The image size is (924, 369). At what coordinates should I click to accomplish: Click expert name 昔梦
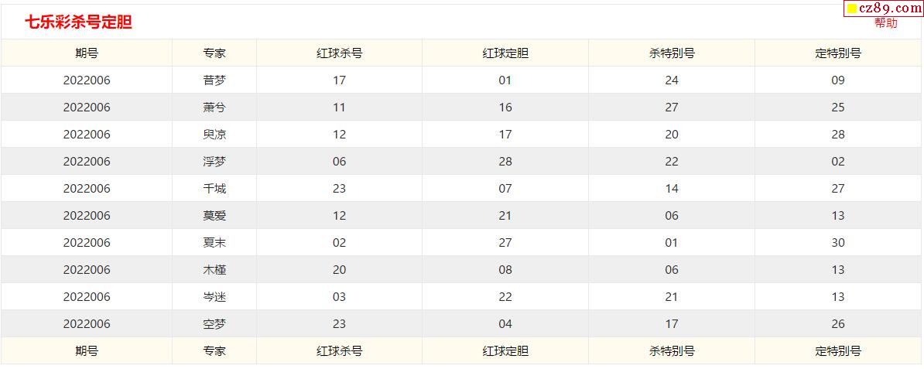(x=214, y=80)
